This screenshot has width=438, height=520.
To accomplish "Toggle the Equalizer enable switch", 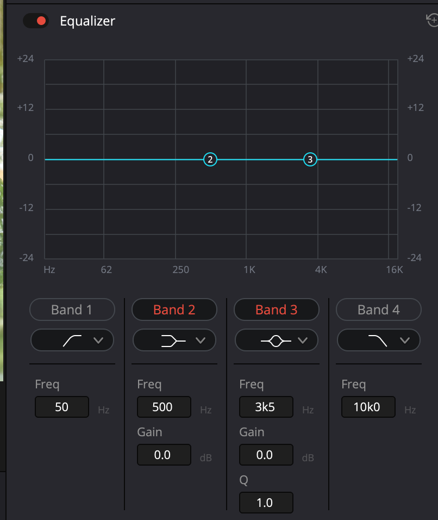I will point(36,21).
